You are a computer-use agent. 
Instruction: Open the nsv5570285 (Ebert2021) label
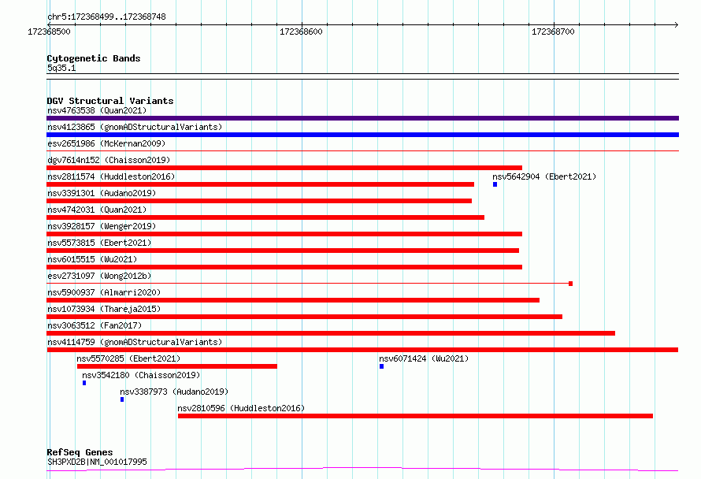[128, 358]
